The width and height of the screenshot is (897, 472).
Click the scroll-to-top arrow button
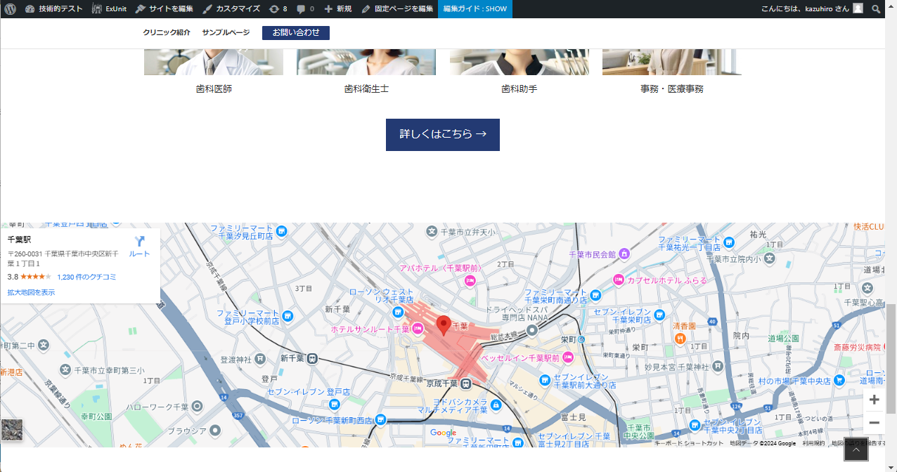tap(856, 450)
